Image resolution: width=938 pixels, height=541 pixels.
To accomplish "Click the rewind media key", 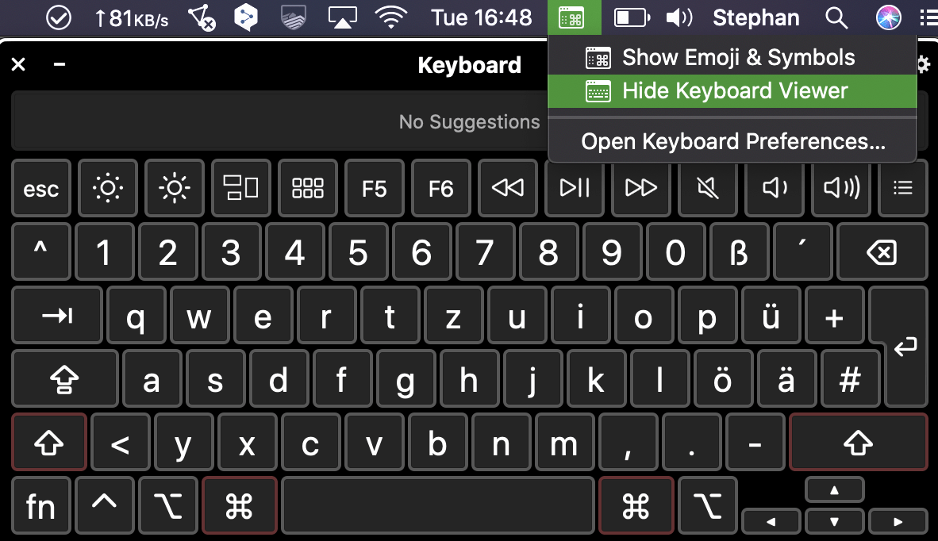I will [508, 188].
